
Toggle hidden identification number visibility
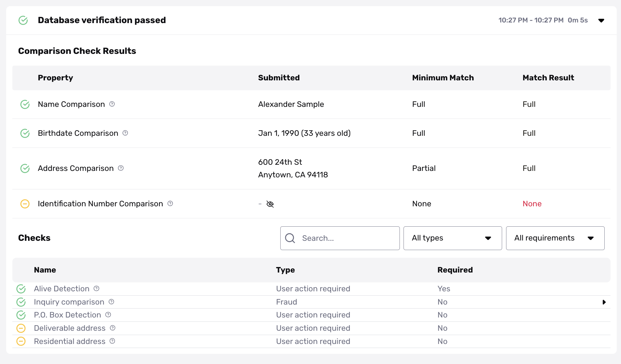270,204
